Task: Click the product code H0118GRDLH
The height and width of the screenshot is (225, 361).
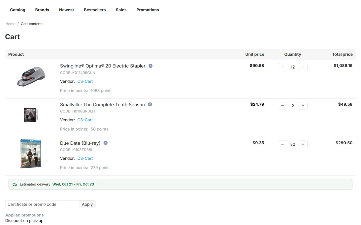Action: click(83, 111)
